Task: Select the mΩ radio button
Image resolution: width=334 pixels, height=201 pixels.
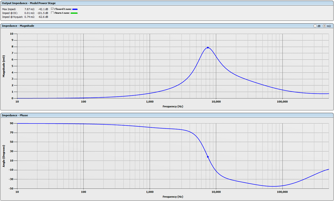Action: pyautogui.click(x=324, y=26)
